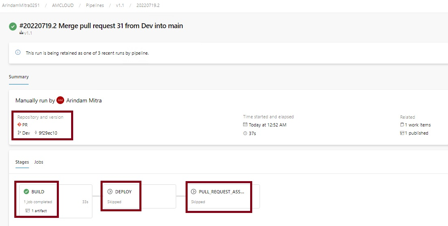Open the 1 work items link
This screenshot has height=226, width=448.
(x=415, y=125)
